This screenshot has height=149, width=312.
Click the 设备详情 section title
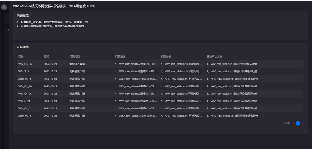pyautogui.click(x=23, y=47)
